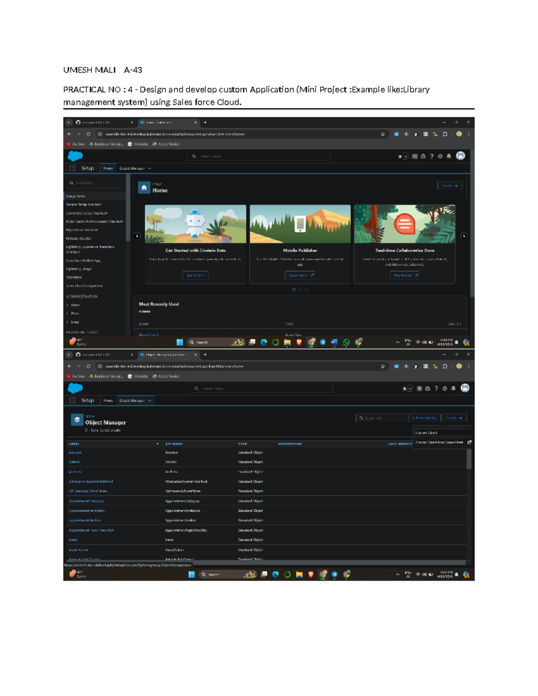
Task: Go back in Setup Home screenshot browser
Action: (x=69, y=134)
